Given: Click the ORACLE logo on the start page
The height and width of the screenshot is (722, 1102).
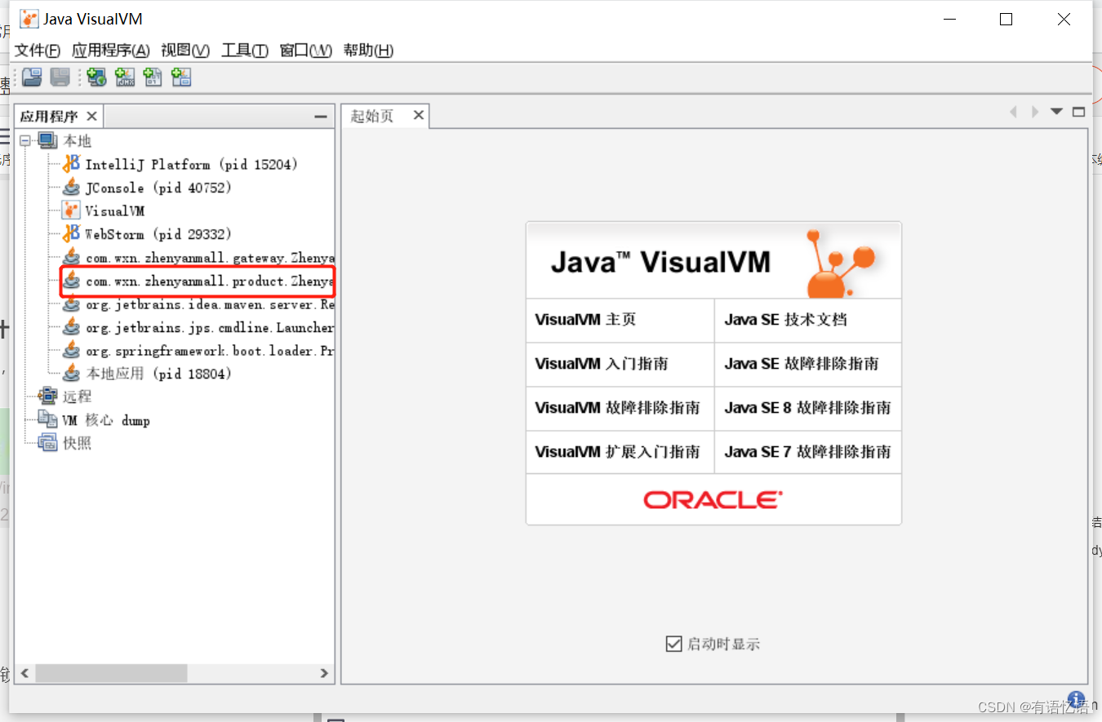Looking at the screenshot, I should point(713,499).
